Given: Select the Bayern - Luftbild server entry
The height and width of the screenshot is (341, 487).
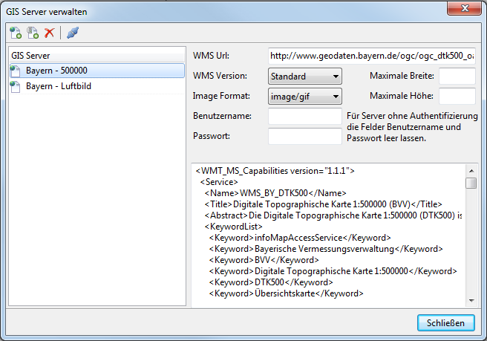Looking at the screenshot, I should point(58,86).
